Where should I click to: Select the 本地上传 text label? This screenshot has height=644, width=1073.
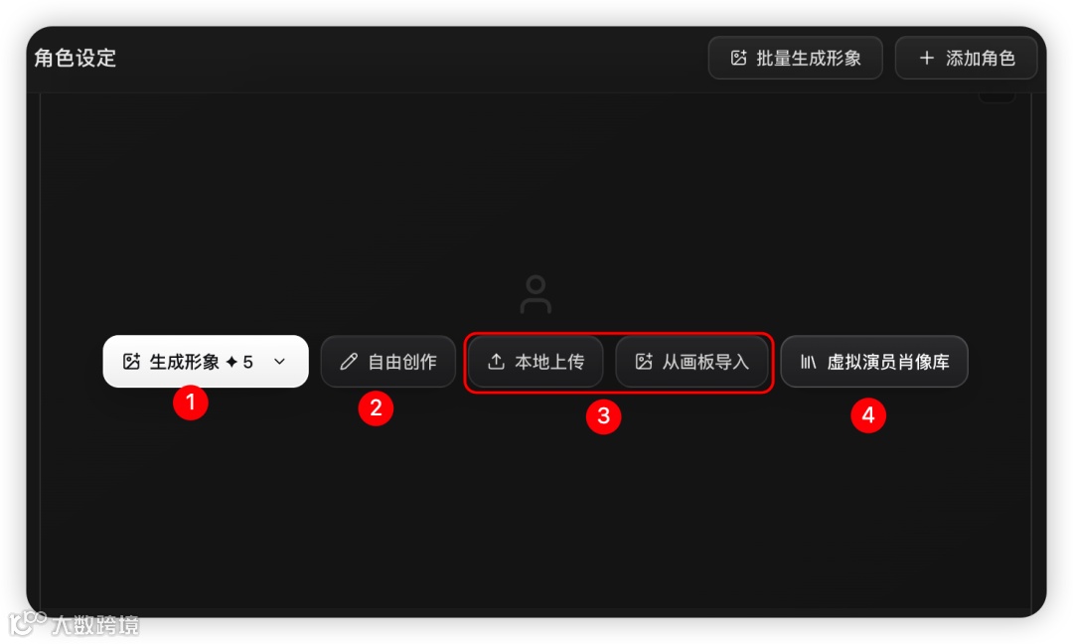549,362
